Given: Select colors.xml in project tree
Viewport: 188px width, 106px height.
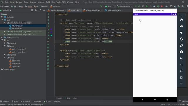Looking at the screenshot, I should coord(16,61).
